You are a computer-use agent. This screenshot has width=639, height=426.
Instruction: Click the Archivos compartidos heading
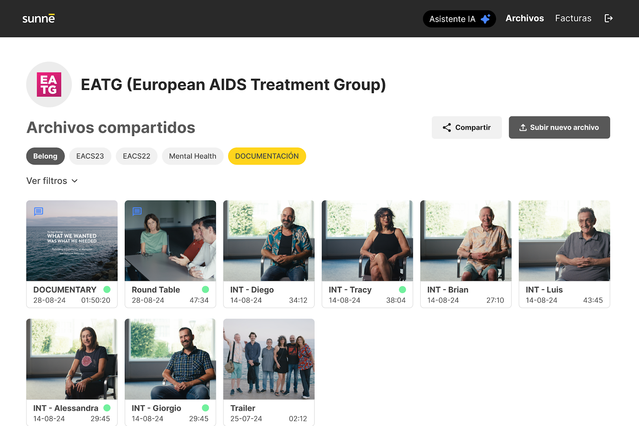click(x=111, y=127)
